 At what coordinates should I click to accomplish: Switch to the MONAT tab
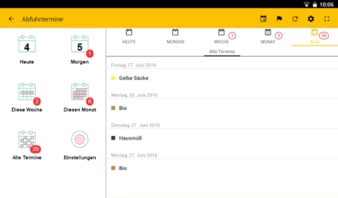click(x=268, y=37)
